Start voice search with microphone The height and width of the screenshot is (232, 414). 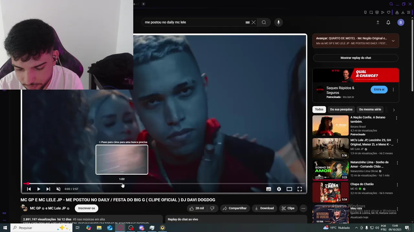[x=278, y=22]
